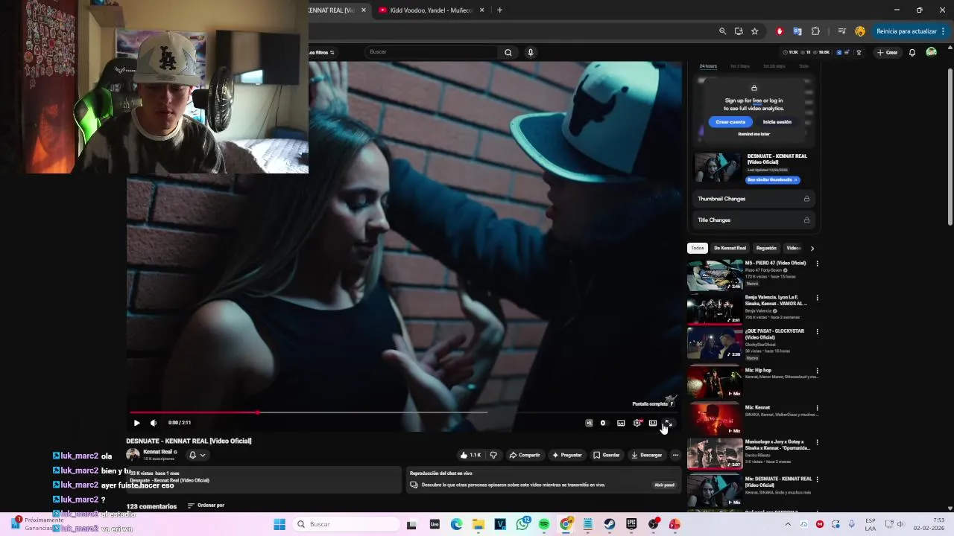Open Spotify from the taskbar
954x536 pixels.
click(544, 524)
